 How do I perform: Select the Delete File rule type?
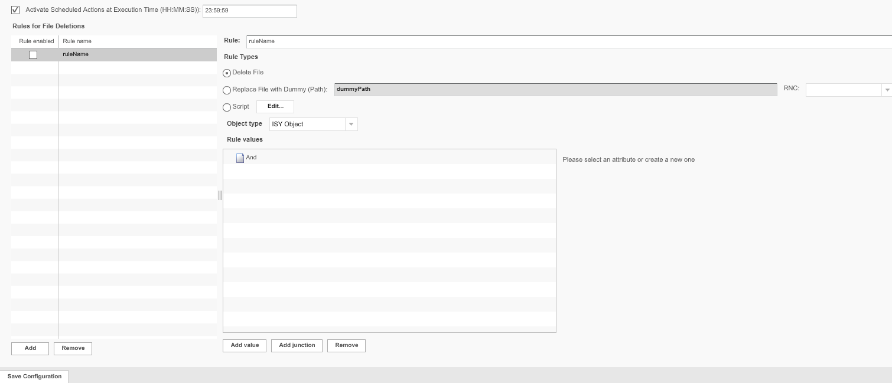(227, 73)
